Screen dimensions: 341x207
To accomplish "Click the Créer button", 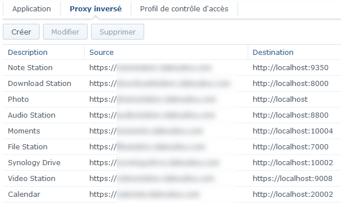I will [x=21, y=32].
